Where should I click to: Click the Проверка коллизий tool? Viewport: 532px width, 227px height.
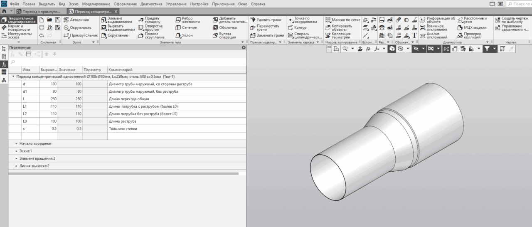472,35
